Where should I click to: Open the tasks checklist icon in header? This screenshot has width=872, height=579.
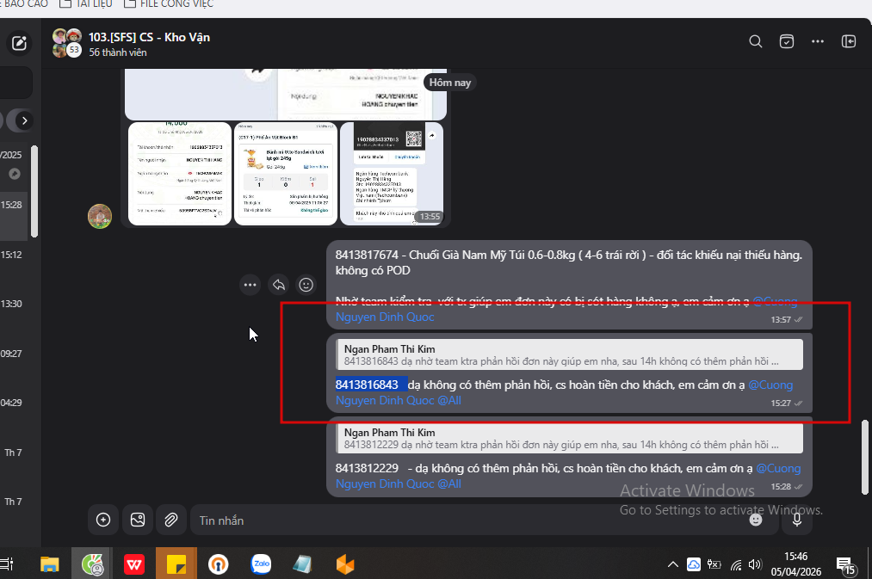click(787, 41)
